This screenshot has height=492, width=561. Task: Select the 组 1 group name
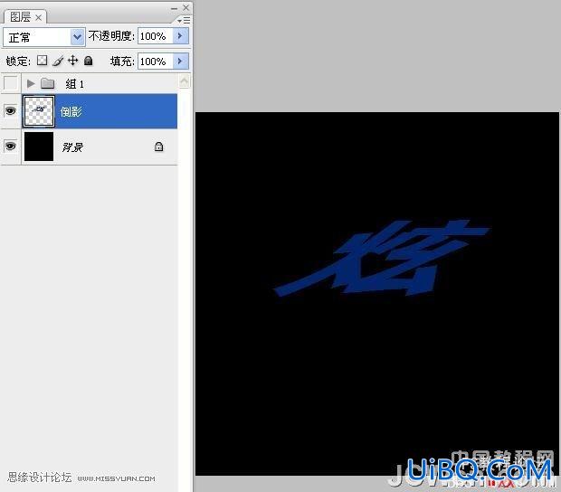click(x=75, y=84)
